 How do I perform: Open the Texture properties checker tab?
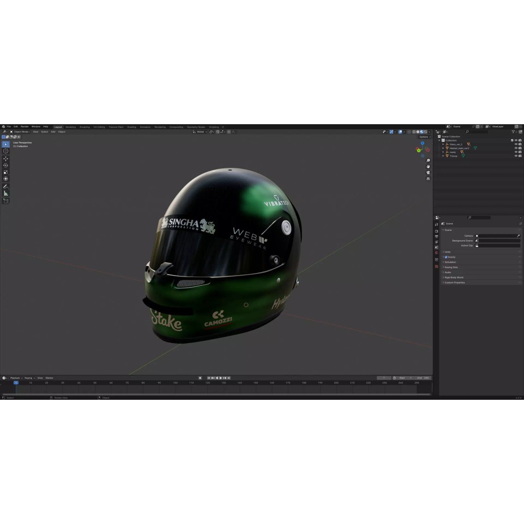pos(437,267)
